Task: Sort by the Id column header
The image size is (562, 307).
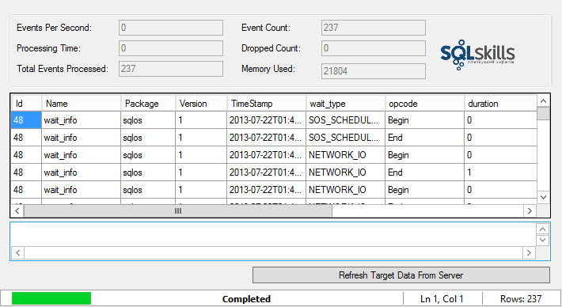Action: [x=27, y=104]
